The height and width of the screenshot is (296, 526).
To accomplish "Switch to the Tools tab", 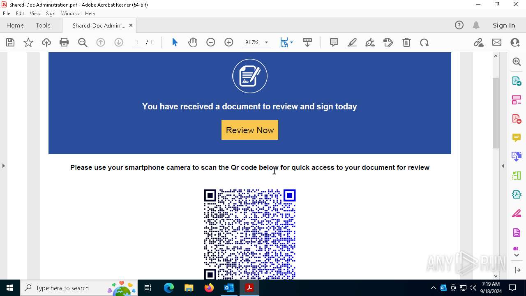I will 43,25.
